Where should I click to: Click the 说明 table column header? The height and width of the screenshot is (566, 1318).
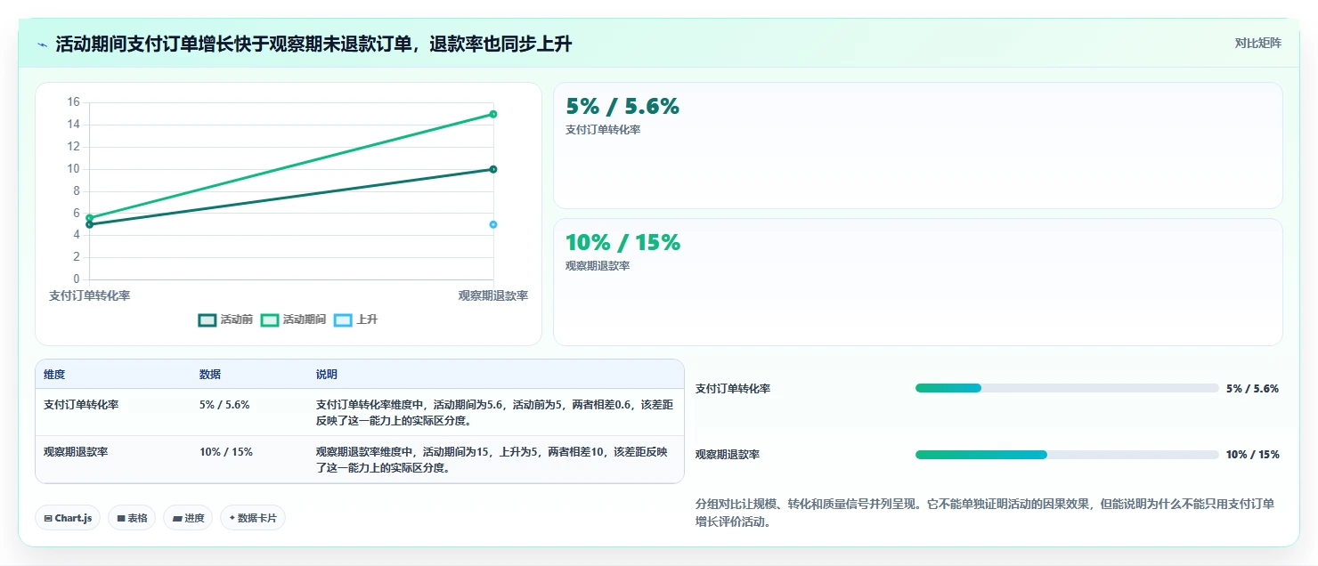[x=327, y=375]
